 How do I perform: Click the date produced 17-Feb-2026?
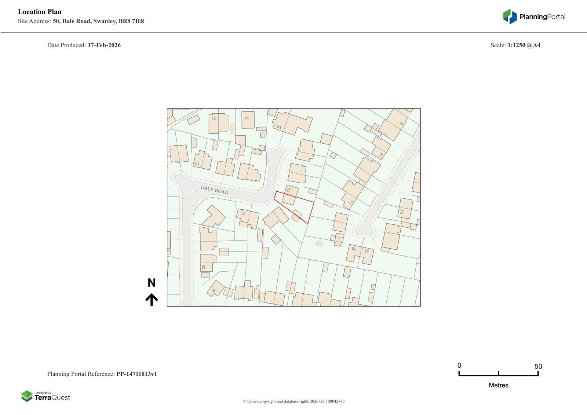(x=104, y=45)
